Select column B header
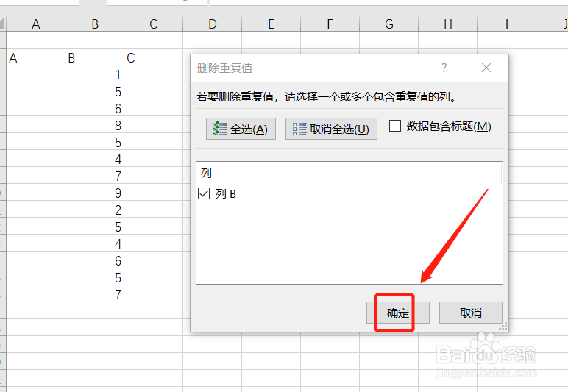Image resolution: width=568 pixels, height=392 pixels. click(95, 24)
